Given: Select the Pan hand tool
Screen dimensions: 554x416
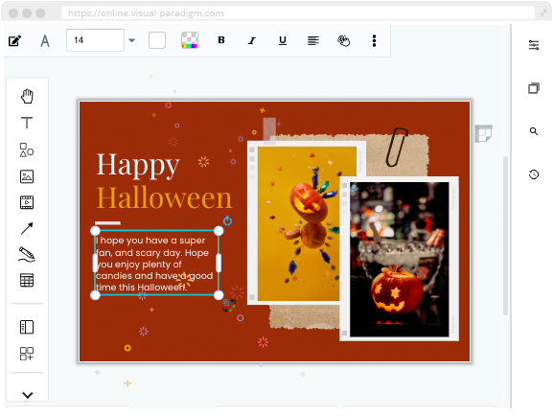Looking at the screenshot, I should tap(27, 96).
